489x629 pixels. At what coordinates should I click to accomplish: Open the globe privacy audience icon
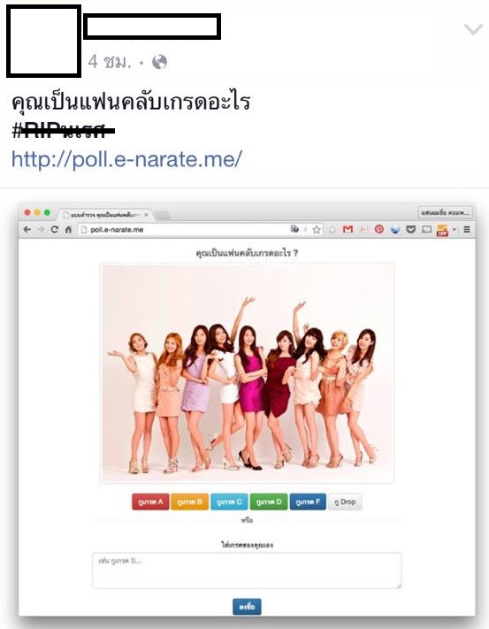(x=159, y=62)
